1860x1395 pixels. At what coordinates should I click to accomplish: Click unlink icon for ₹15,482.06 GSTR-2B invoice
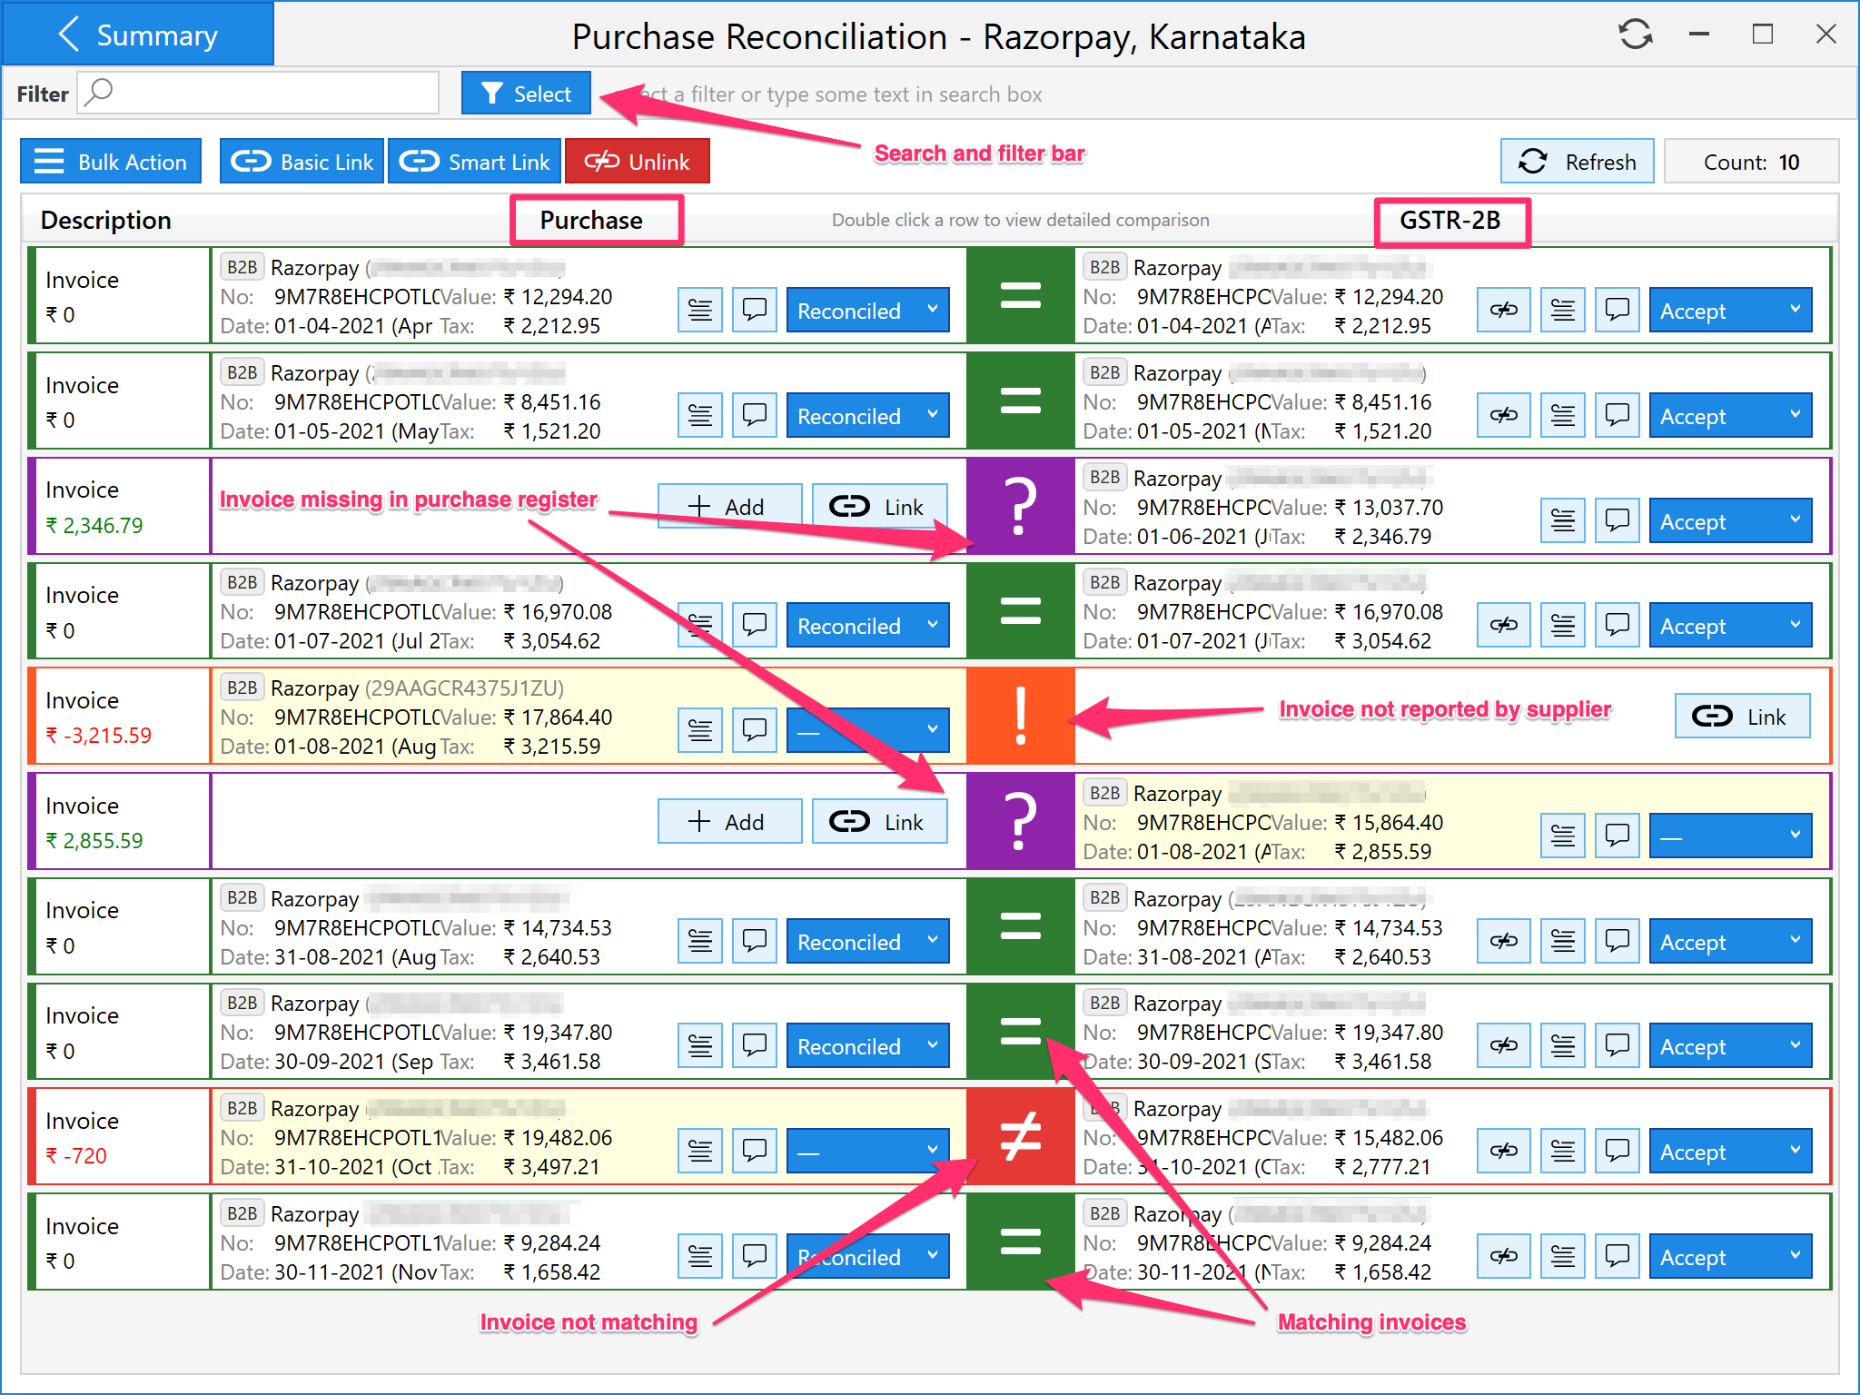tap(1503, 1151)
